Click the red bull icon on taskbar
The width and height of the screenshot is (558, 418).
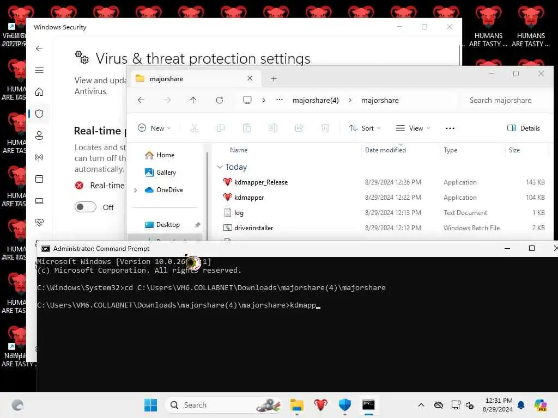320,405
